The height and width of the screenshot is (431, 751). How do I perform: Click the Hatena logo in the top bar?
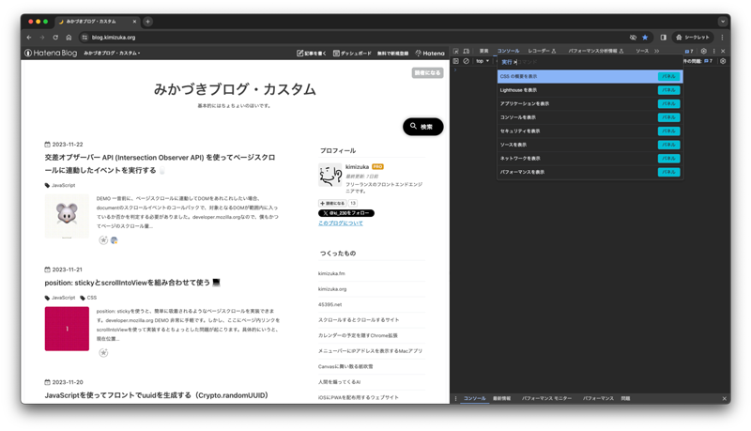(430, 54)
